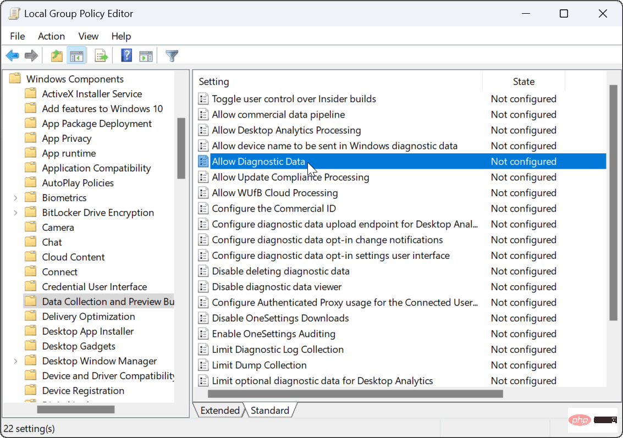Select Application Compatibility folder
This screenshot has height=438, width=623.
point(97,168)
